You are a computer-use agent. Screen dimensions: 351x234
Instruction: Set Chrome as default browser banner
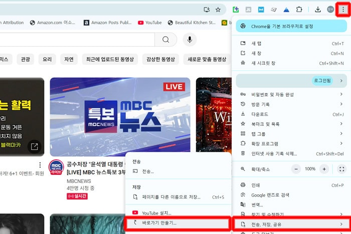[x=291, y=26]
